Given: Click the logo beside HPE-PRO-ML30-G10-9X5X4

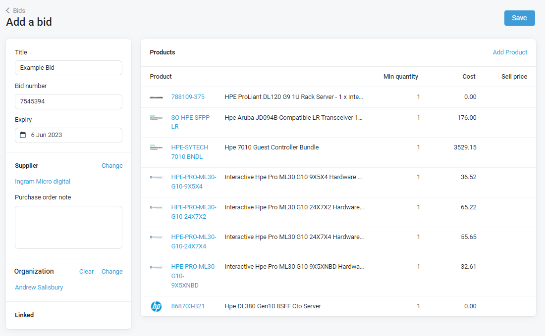Looking at the screenshot, I should (156, 177).
